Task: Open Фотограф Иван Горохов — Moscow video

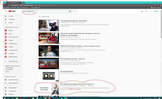Action: tap(72, 59)
